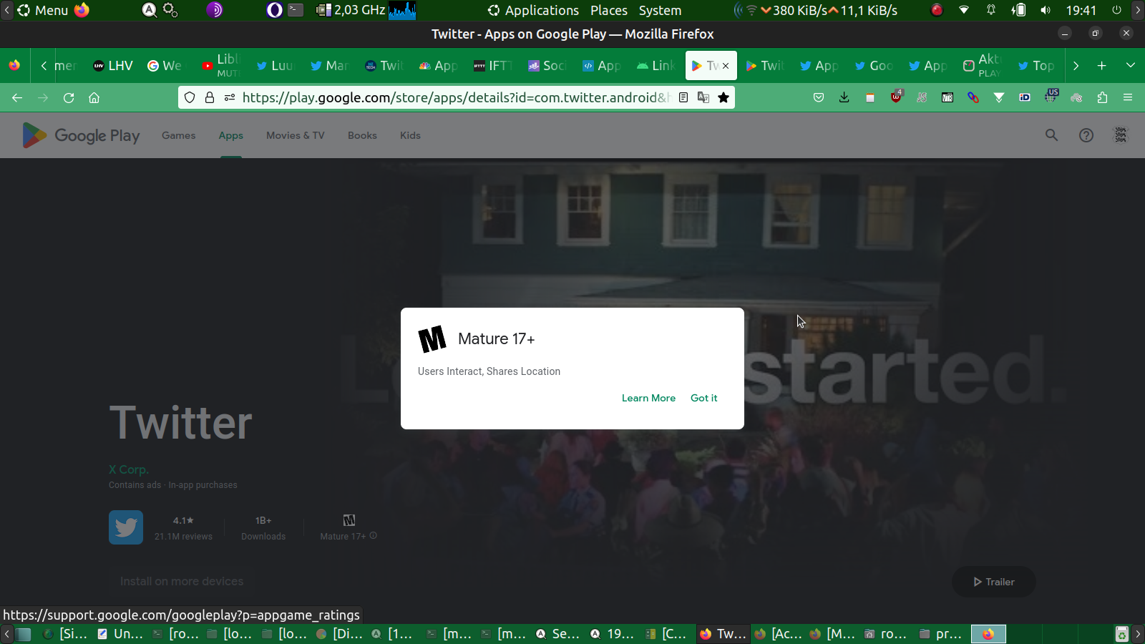Switch to the Link tab
Viewport: 1145px width, 644px height.
(656, 66)
